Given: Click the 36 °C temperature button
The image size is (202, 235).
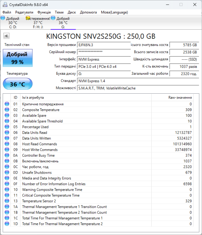Looking at the screenshot, I should click(18, 84).
